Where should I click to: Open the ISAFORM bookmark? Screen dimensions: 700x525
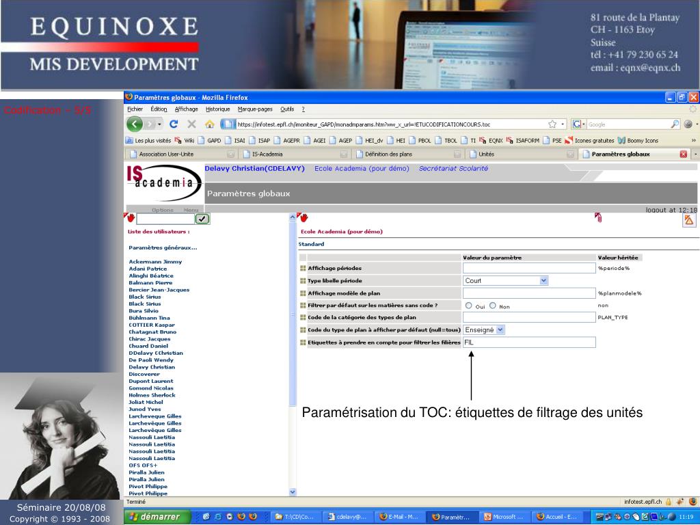523,140
